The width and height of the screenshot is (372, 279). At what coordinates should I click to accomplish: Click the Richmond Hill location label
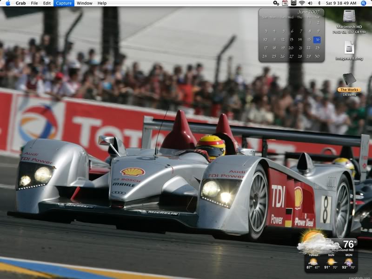pyautogui.click(x=343, y=250)
